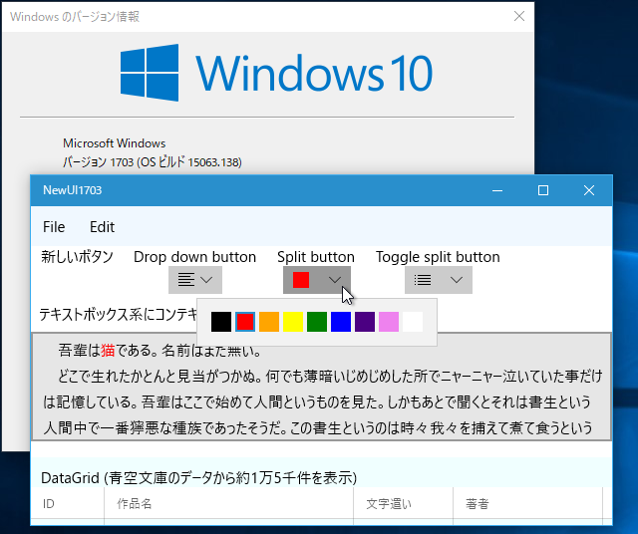Screen dimensions: 638x534
Task: Sort by the 作品名 column header
Action: pos(228,504)
